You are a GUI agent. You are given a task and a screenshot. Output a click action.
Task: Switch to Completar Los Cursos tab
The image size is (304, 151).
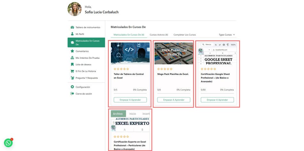(x=184, y=35)
